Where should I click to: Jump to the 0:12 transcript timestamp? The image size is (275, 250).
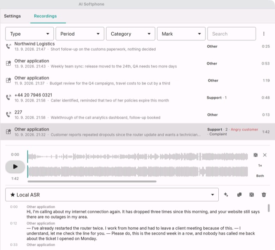(13, 223)
